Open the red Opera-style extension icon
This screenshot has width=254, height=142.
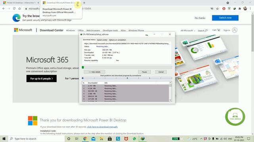pyautogui.click(x=224, y=9)
